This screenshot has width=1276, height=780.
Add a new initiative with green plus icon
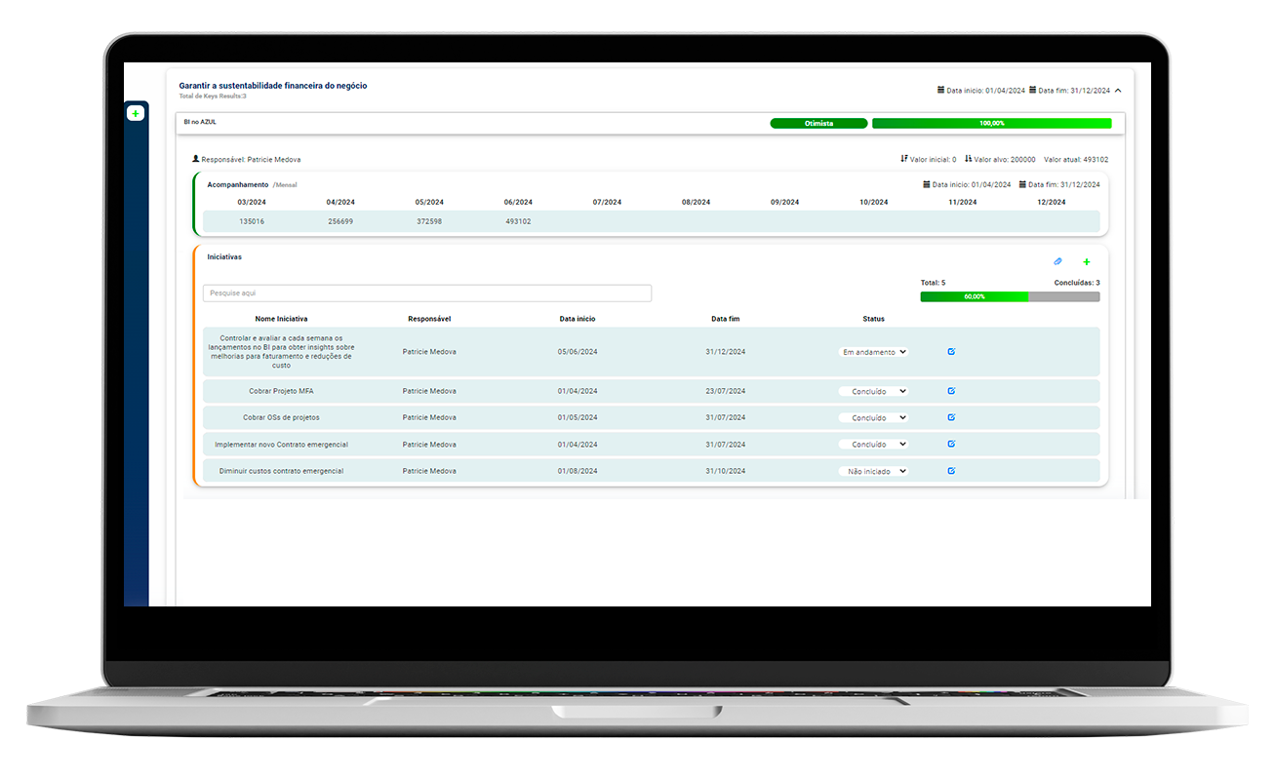point(1087,261)
